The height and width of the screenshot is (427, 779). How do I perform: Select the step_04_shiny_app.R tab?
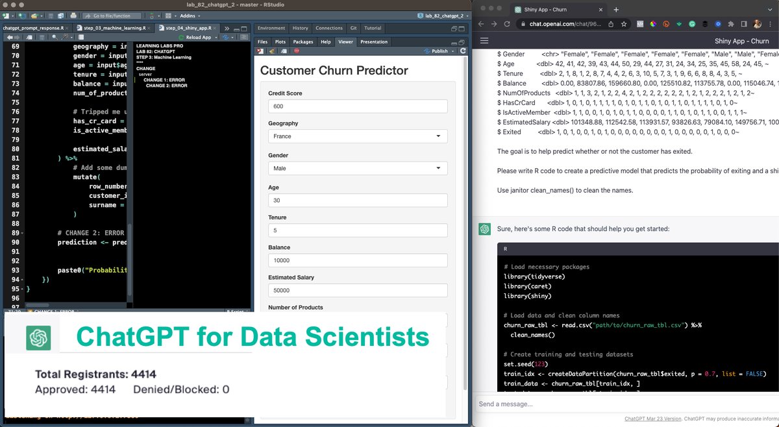point(189,28)
